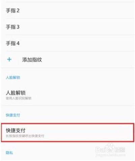Open the 手指 2 fingerprint entry
The width and height of the screenshot is (135, 161).
tap(67, 11)
